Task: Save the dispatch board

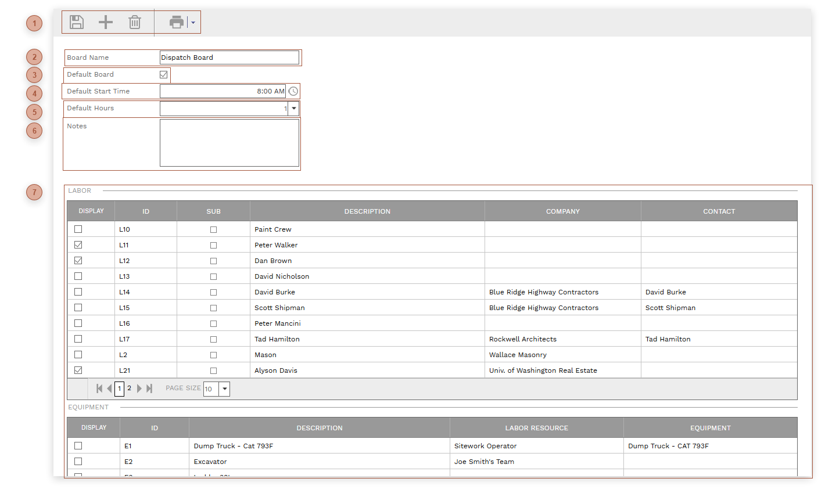Action: [x=76, y=22]
